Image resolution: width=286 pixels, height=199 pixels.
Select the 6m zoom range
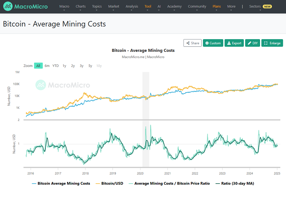pos(47,66)
